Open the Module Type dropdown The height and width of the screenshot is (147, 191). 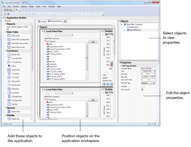click(148, 83)
